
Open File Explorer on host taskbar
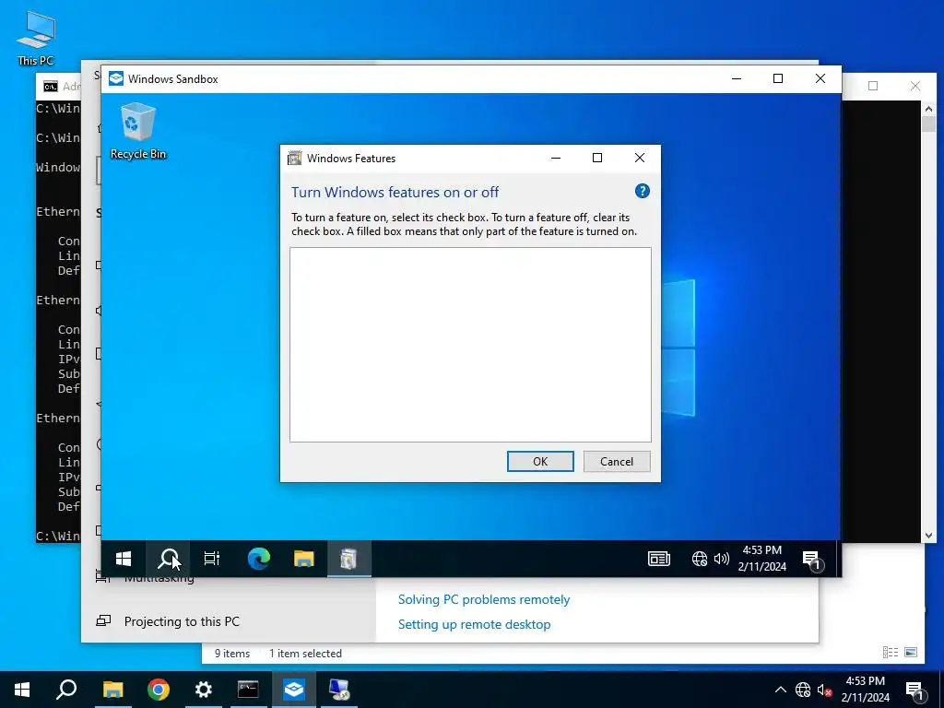click(x=112, y=690)
